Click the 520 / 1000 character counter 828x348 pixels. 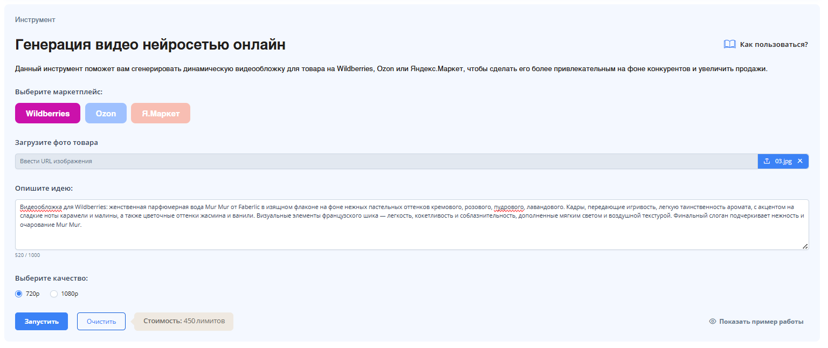(27, 255)
